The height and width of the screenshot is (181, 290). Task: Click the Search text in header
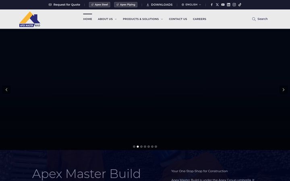tap(263, 19)
